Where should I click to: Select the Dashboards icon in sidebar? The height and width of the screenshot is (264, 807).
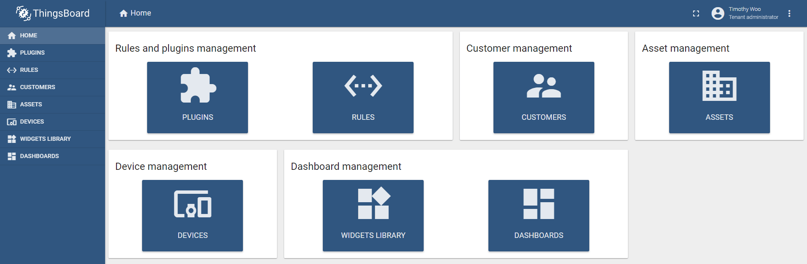click(11, 156)
